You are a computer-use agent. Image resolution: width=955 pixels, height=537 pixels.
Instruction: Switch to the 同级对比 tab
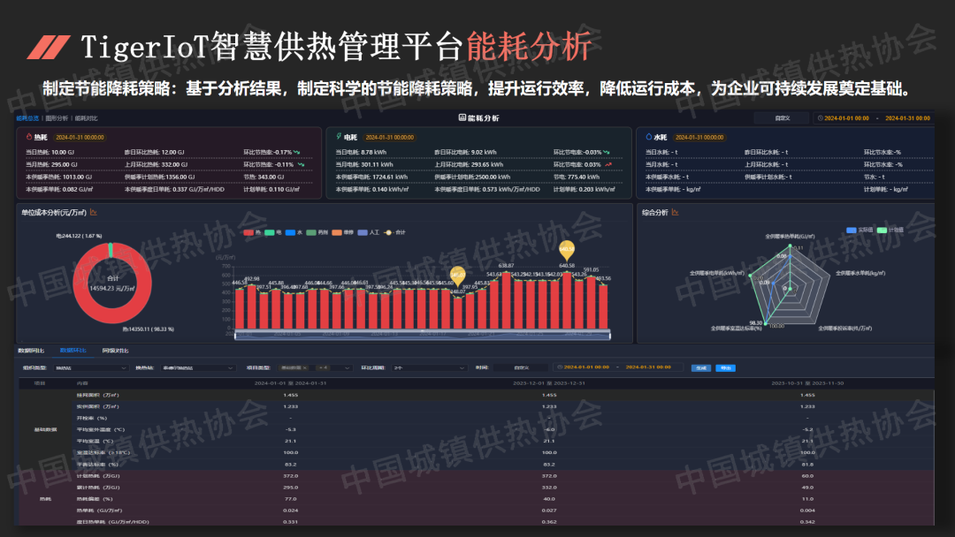pos(116,351)
